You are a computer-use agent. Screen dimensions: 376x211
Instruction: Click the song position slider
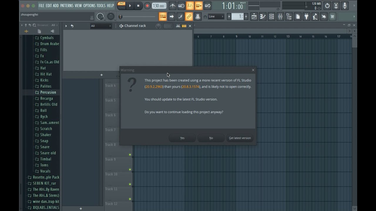137,17
